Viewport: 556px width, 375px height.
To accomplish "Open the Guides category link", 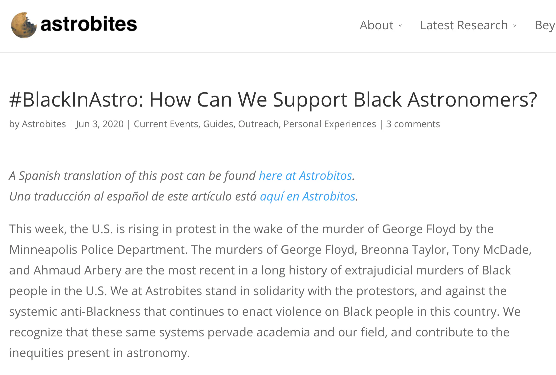I will tap(218, 124).
